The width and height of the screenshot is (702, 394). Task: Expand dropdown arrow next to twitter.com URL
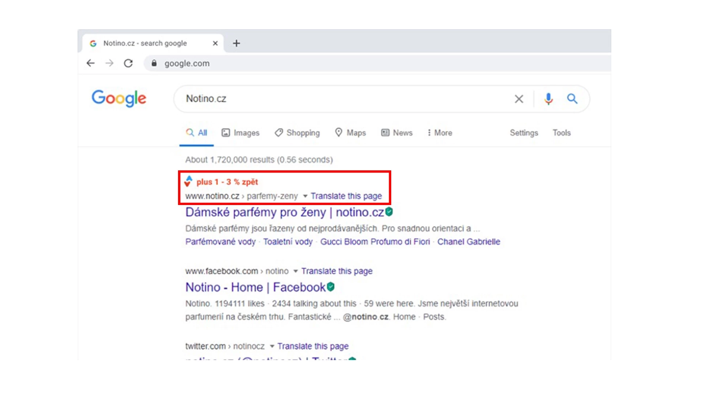tap(272, 346)
